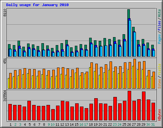The width and height of the screenshot is (163, 128).
Task: Click green day 31 on the date axis
Action: [x=153, y=124]
